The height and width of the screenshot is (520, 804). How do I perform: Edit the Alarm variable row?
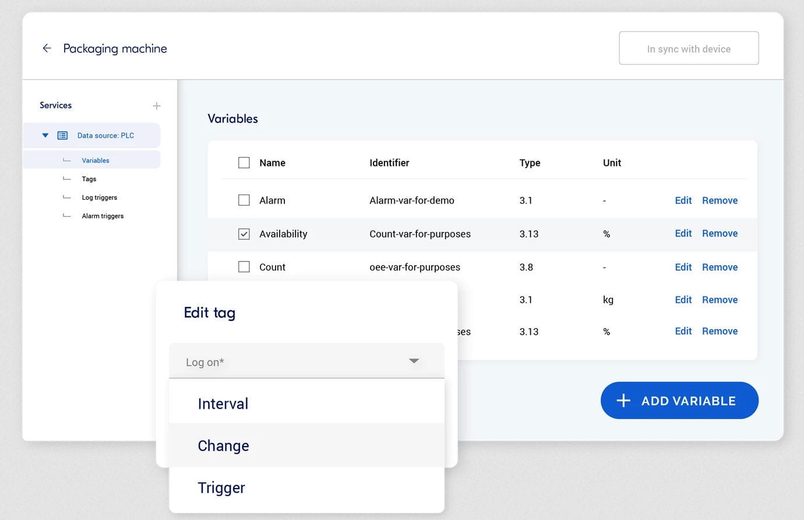coord(683,200)
